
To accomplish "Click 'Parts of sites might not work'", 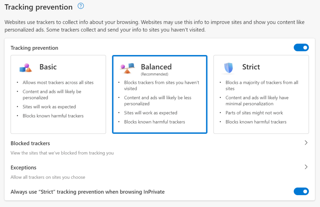I will pyautogui.click(x=254, y=113).
